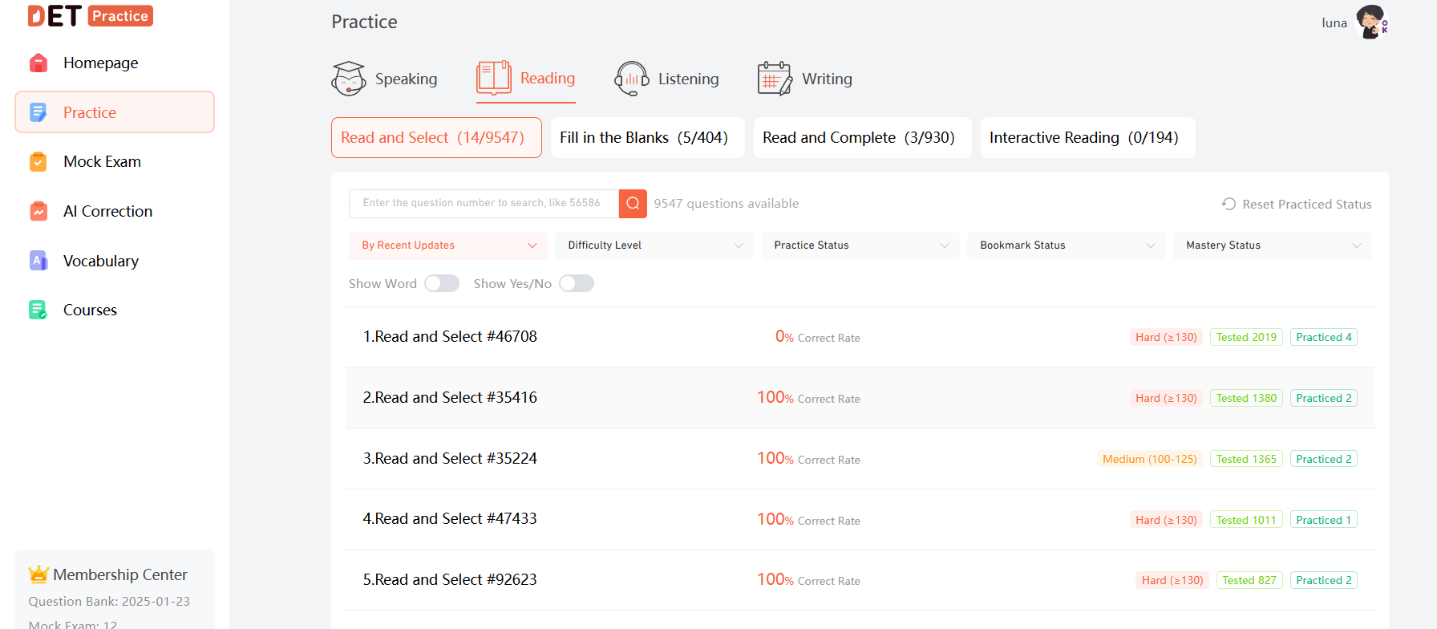The width and height of the screenshot is (1437, 629).
Task: Open the By Recent Updates sort dropdown
Action: pyautogui.click(x=448, y=246)
